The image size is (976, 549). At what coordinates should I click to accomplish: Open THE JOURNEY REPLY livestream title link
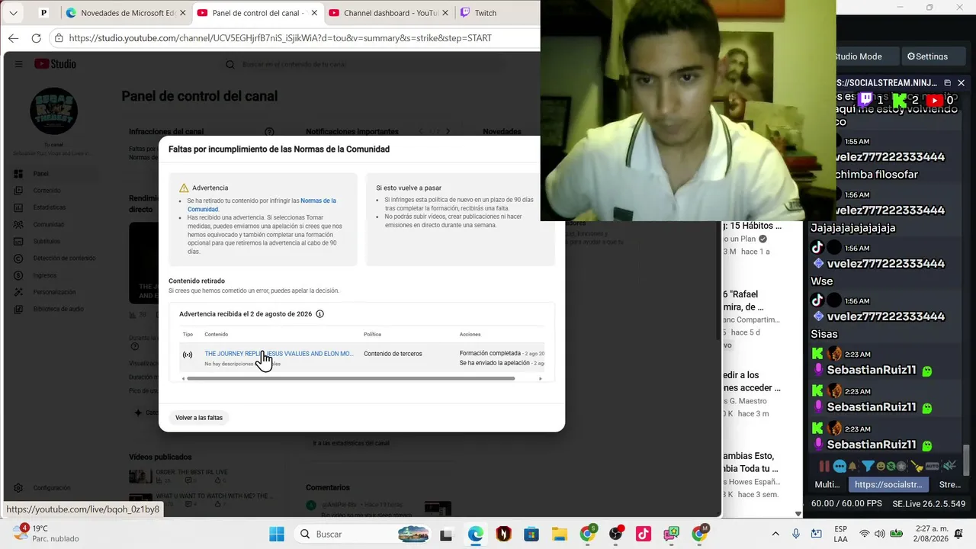(279, 354)
